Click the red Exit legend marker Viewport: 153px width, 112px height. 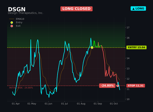pos(12,26)
